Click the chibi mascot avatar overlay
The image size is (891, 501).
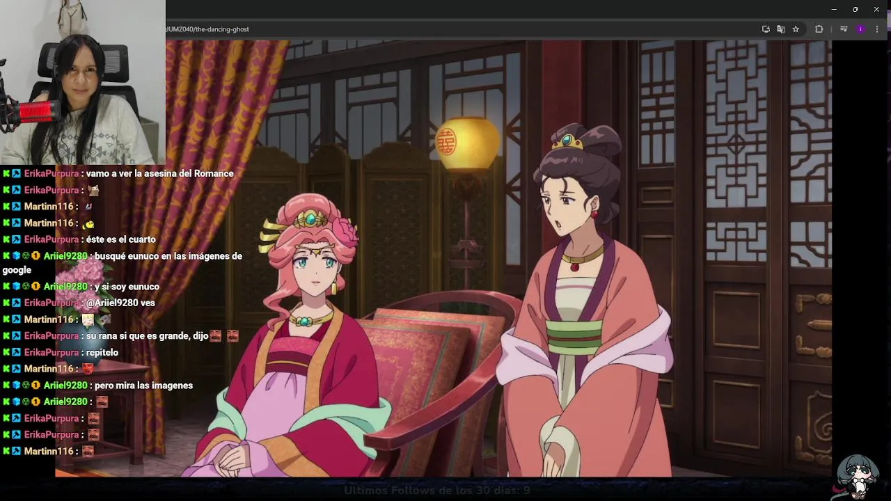857,477
